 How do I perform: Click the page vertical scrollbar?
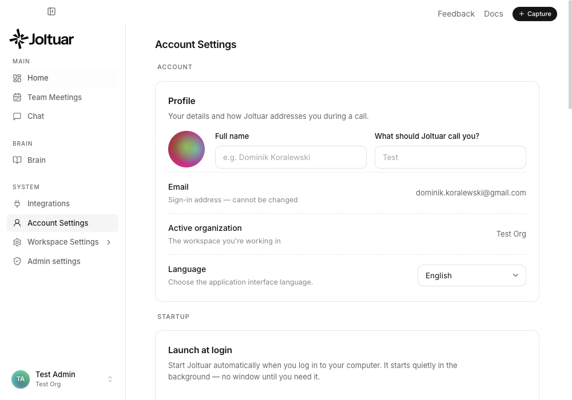(570, 55)
